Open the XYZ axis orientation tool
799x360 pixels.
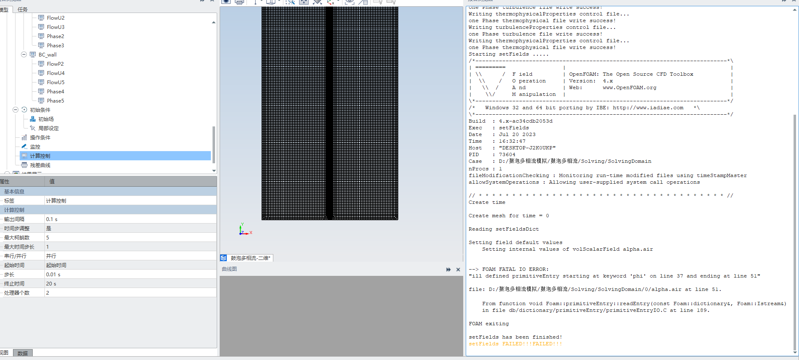(331, 2)
